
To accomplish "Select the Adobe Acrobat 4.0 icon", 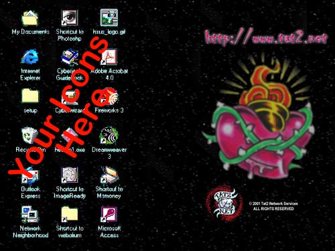I will pos(109,57).
